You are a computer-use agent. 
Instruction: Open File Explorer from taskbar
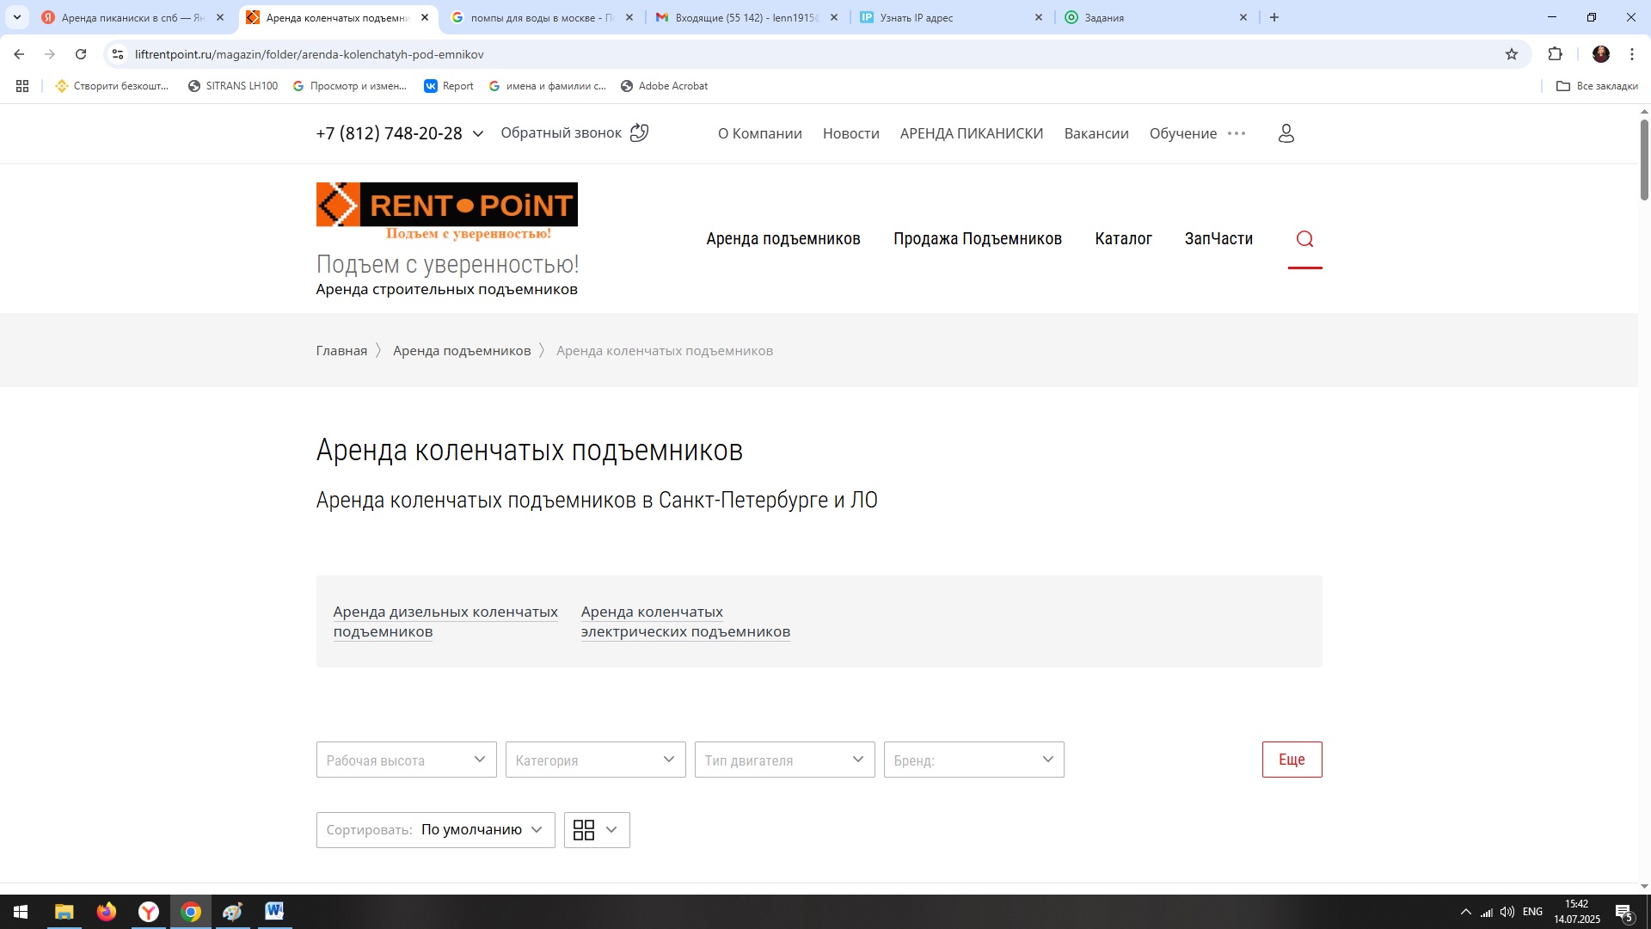(64, 912)
